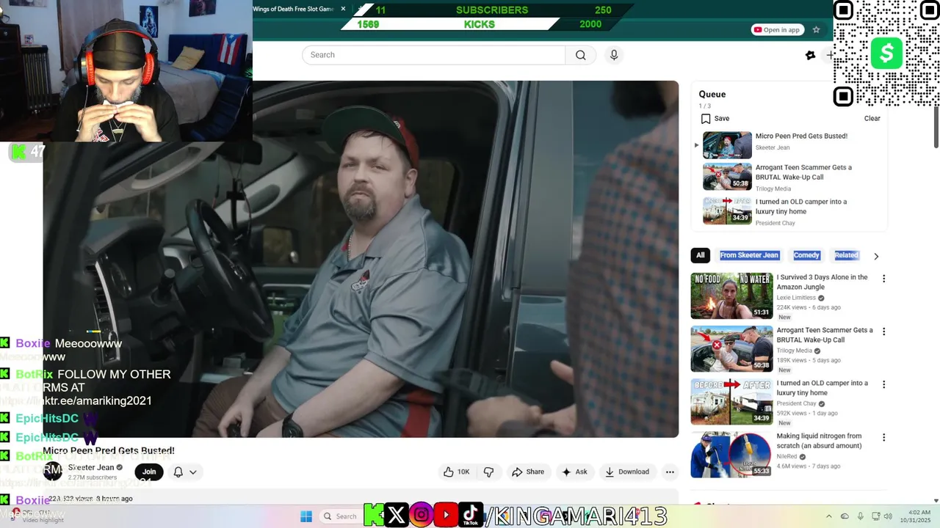Viewport: 940px width, 528px height.
Task: Click title I Survived 3 Days Alone
Action: click(x=822, y=282)
